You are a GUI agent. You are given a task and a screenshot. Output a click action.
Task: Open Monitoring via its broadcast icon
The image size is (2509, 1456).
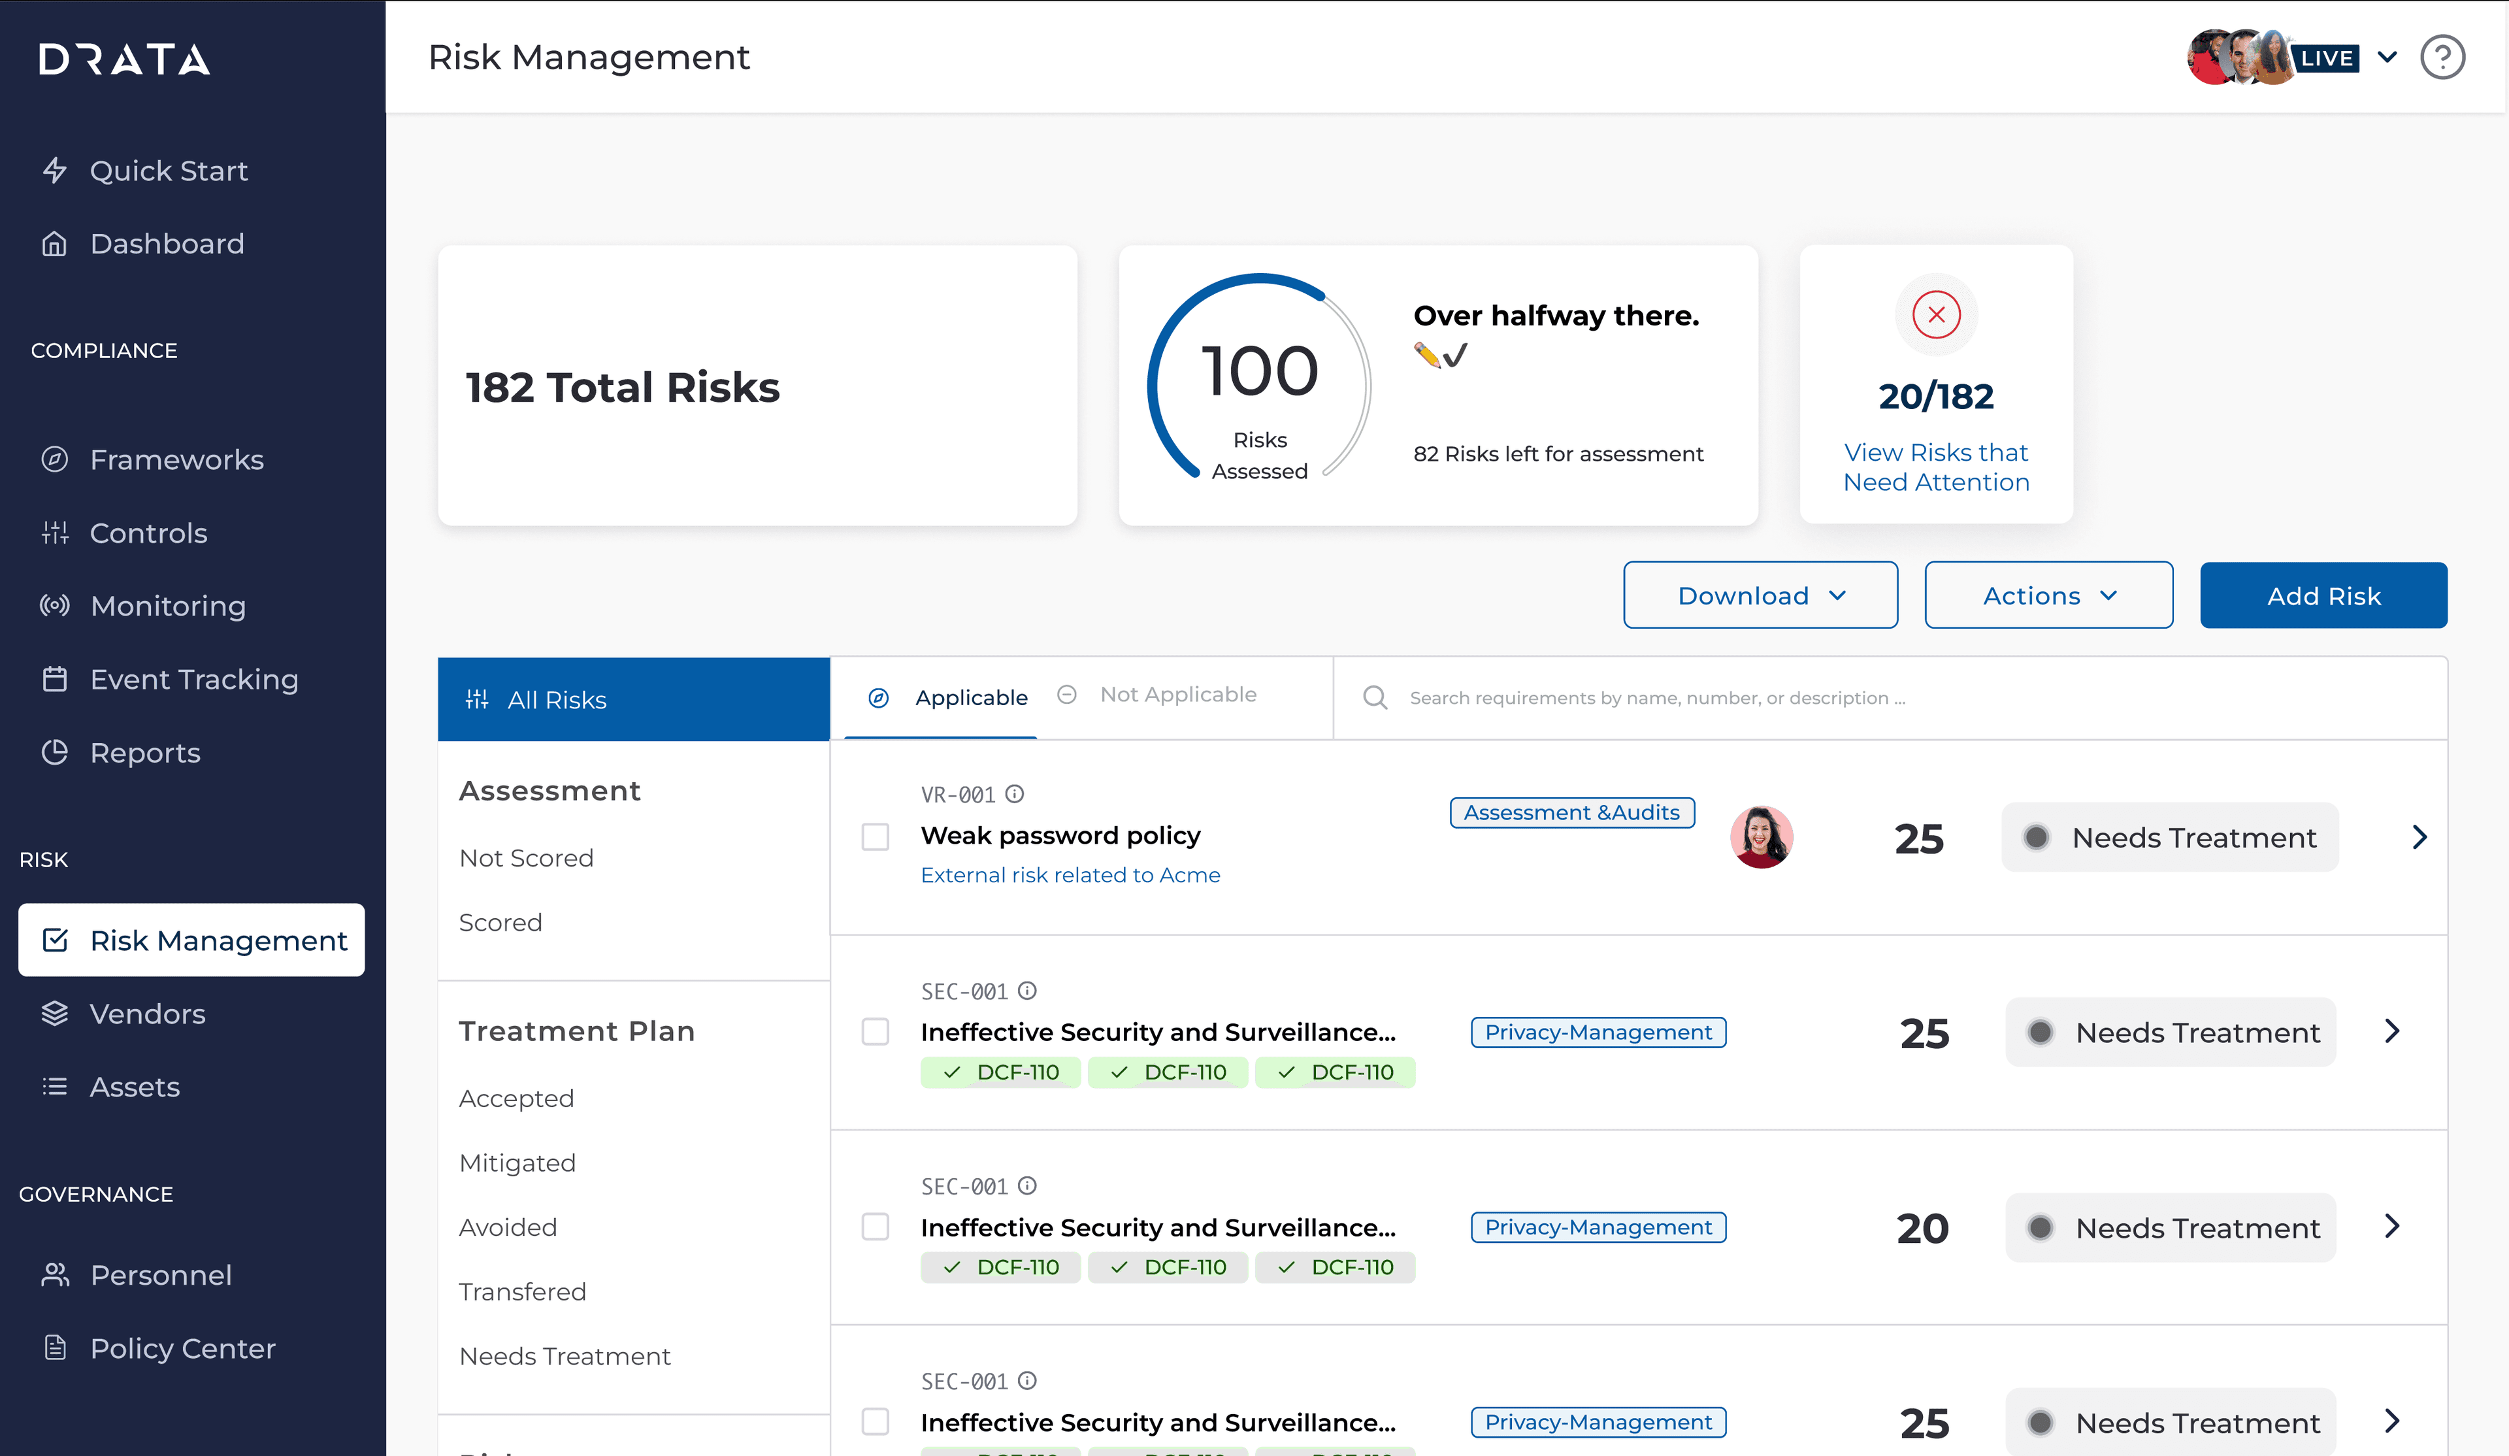pyautogui.click(x=55, y=606)
